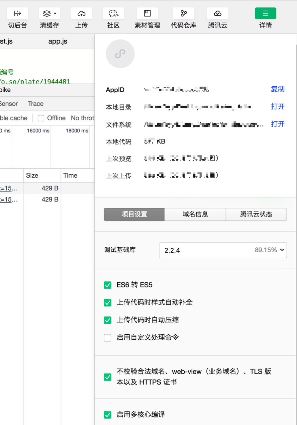Switch to the 域名信息 tab
The height and width of the screenshot is (425, 297).
[195, 214]
